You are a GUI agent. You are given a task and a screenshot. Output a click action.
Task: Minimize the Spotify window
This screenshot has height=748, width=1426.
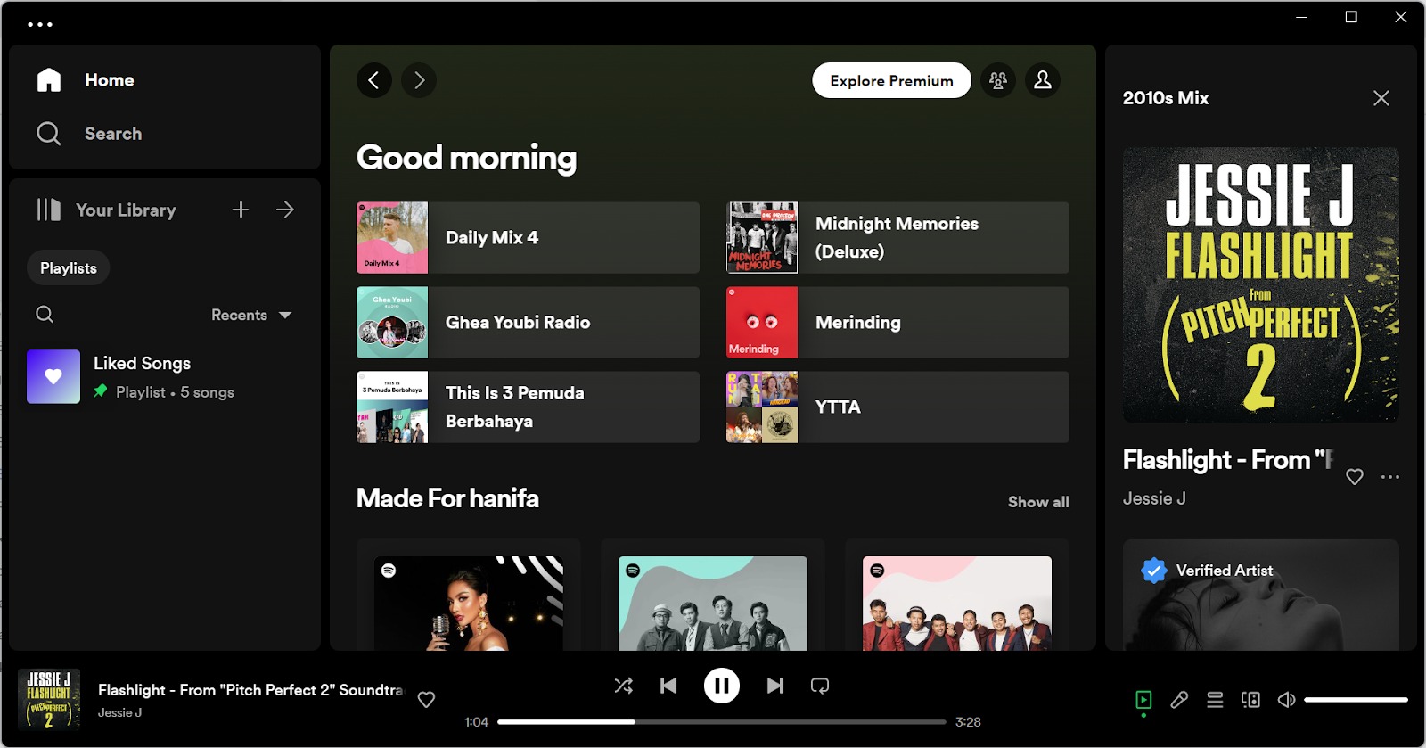click(1302, 17)
